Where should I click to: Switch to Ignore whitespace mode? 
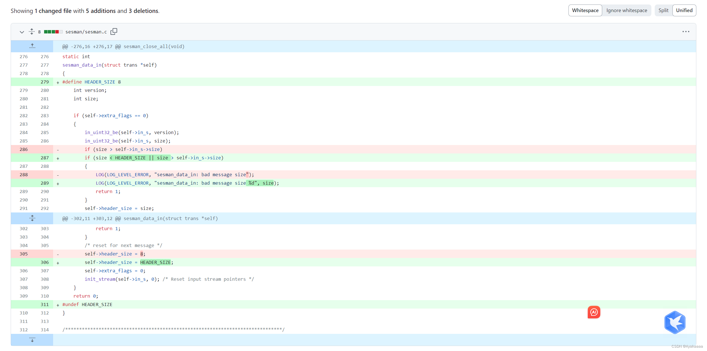626,10
